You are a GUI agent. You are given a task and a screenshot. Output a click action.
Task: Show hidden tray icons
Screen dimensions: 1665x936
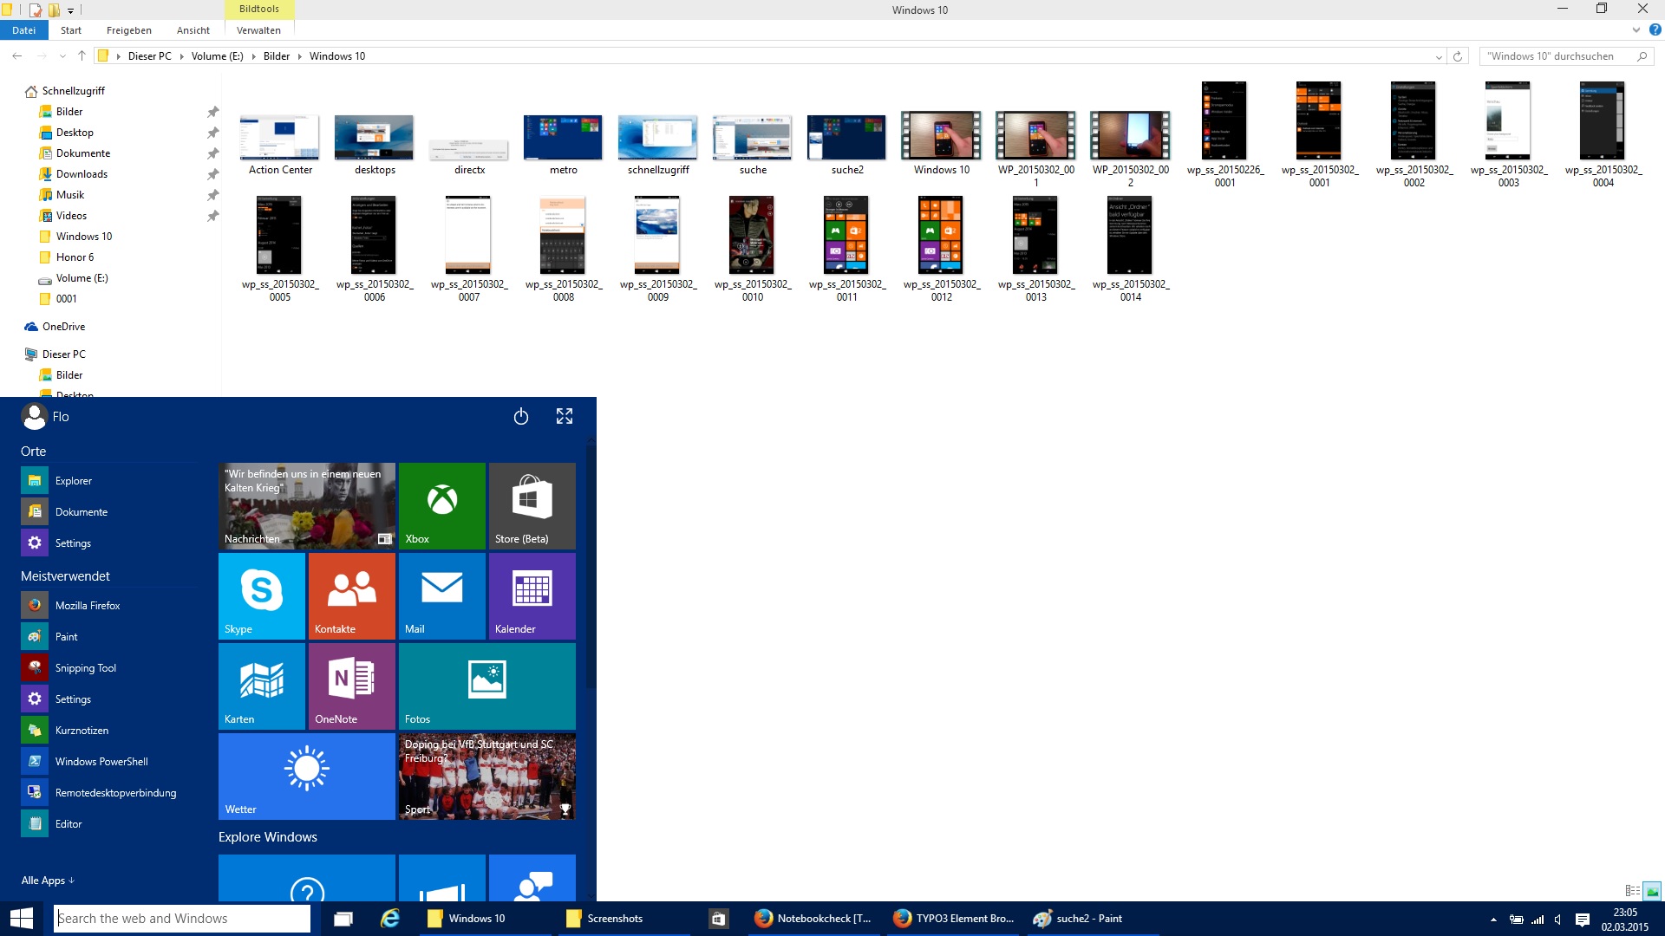click(1493, 920)
